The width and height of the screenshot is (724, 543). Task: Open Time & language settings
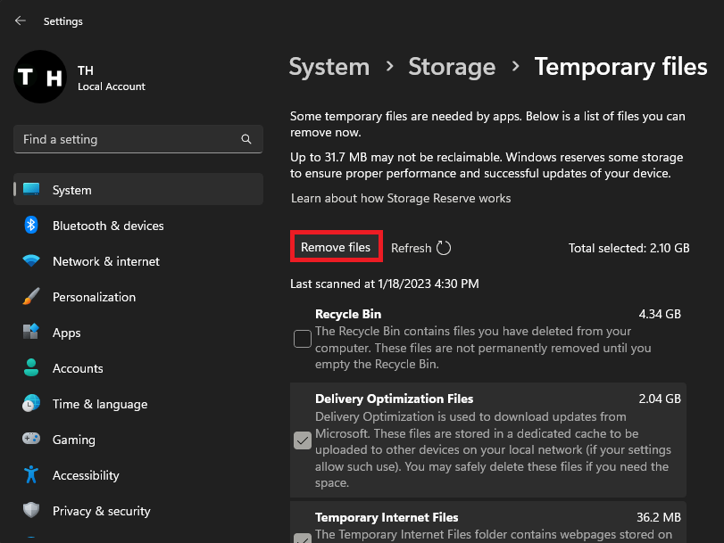[99, 404]
